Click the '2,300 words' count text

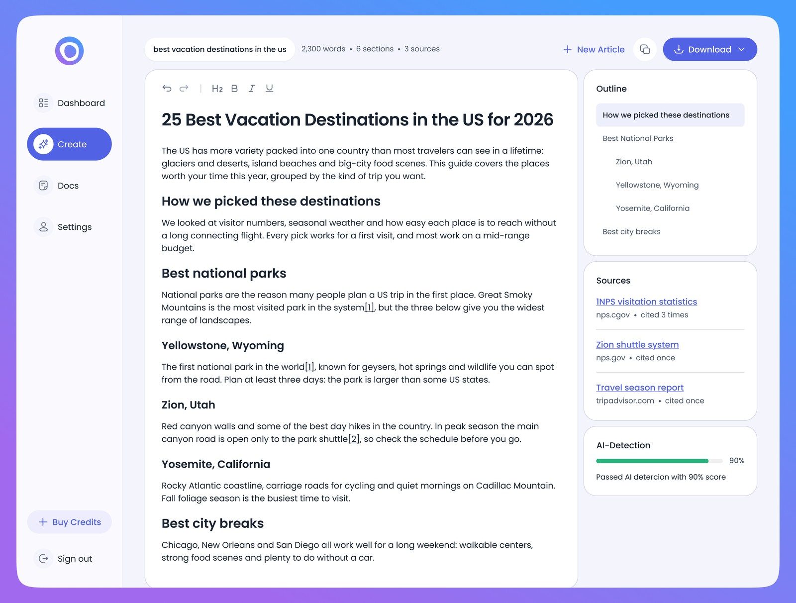point(323,49)
